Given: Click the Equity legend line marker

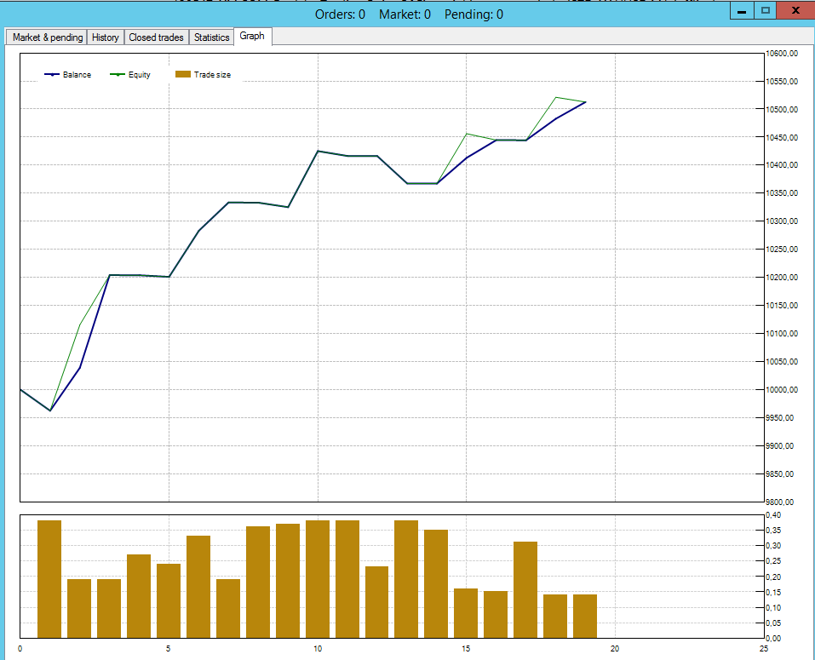Looking at the screenshot, I should (118, 75).
